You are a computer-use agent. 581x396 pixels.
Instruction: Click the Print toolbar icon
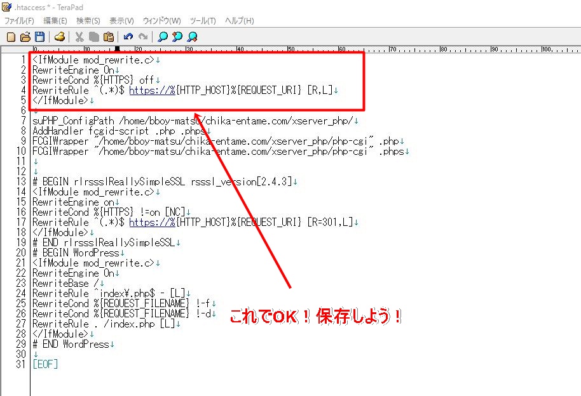tap(60, 37)
